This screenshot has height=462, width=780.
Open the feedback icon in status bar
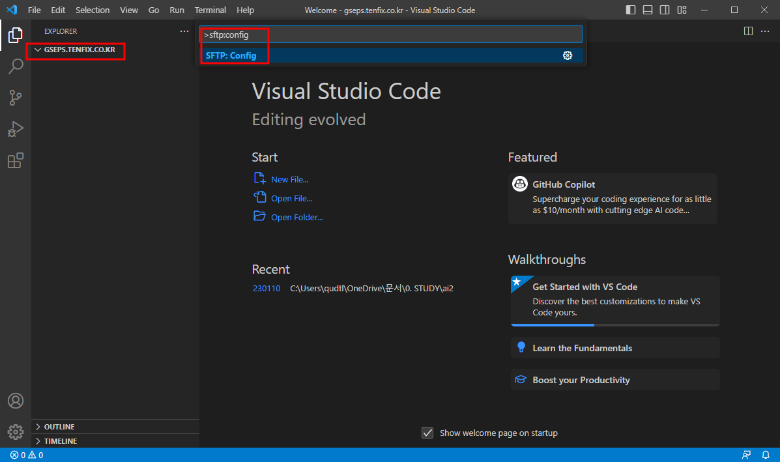pos(746,455)
